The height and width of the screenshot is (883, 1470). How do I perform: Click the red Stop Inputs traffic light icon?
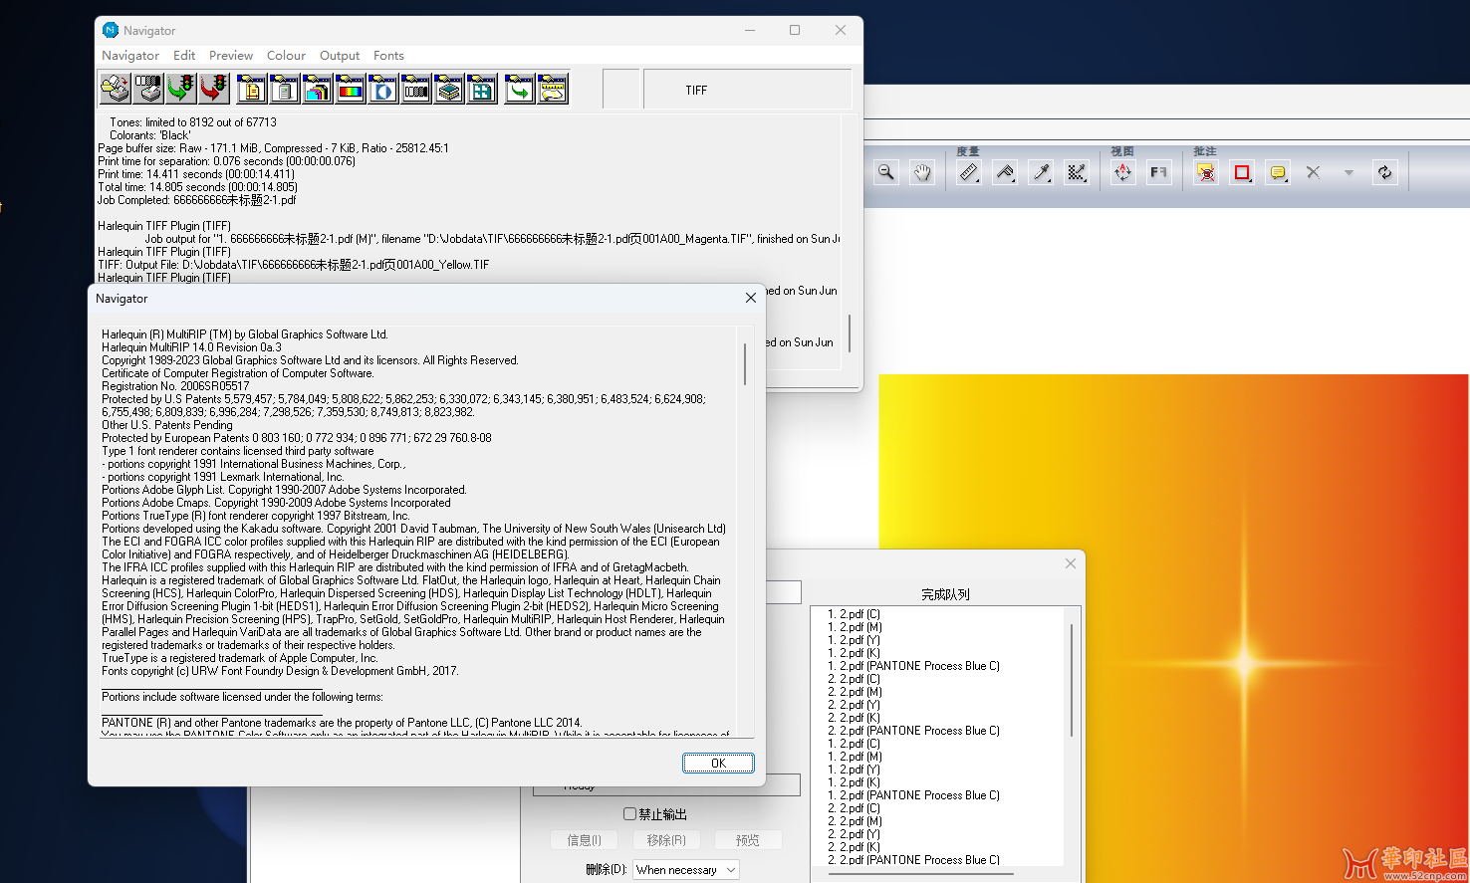[214, 89]
